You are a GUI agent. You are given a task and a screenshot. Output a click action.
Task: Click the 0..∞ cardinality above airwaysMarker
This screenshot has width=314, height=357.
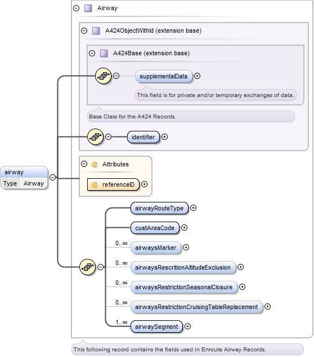122,243
